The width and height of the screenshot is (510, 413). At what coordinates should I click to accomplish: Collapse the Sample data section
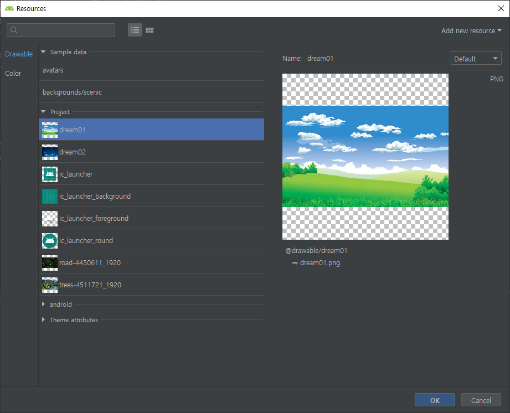click(43, 51)
